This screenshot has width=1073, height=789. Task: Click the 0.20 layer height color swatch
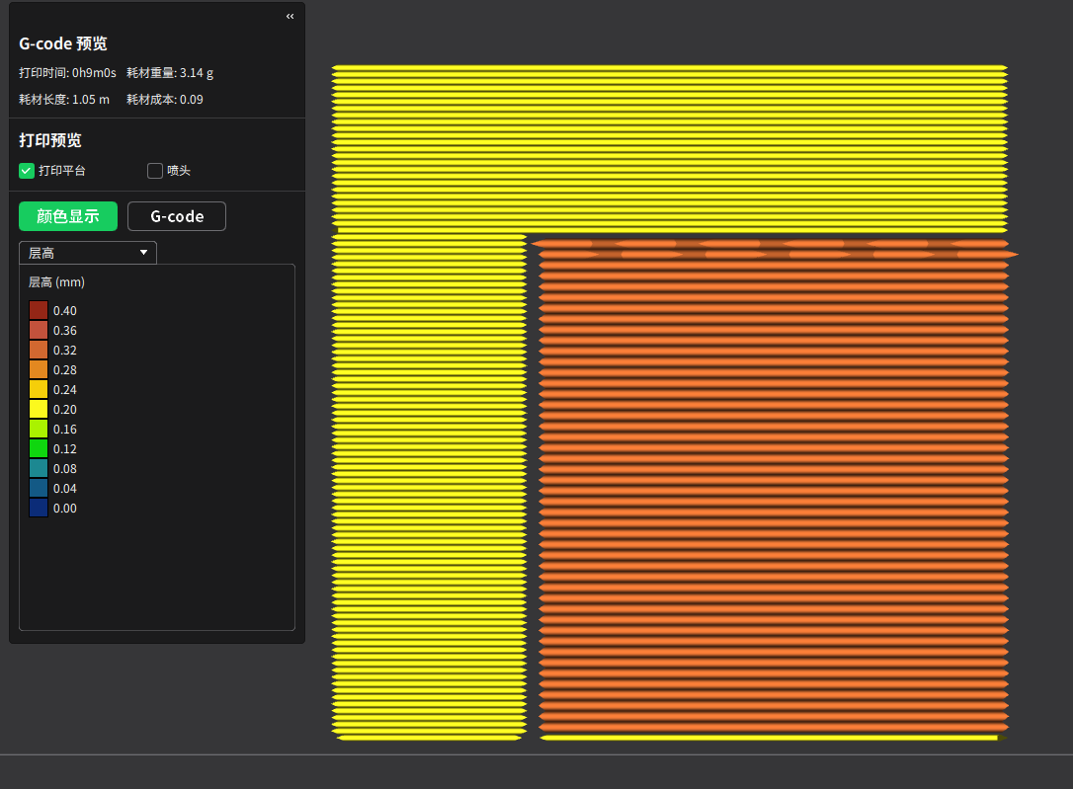click(39, 410)
